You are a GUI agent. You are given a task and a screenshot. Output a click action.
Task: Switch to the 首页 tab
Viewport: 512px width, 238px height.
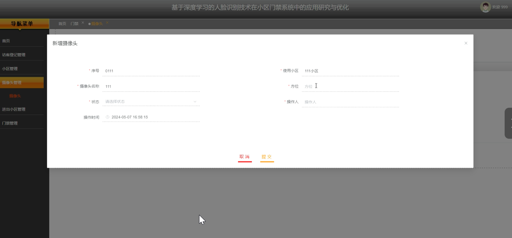(x=62, y=24)
